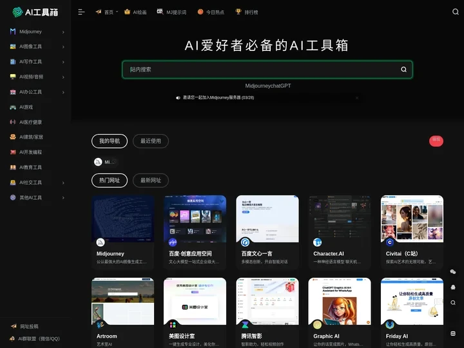Viewport: 464px width, 348px height.
Task: Open the Civitai (C站) card thumbnail
Action: (x=412, y=218)
